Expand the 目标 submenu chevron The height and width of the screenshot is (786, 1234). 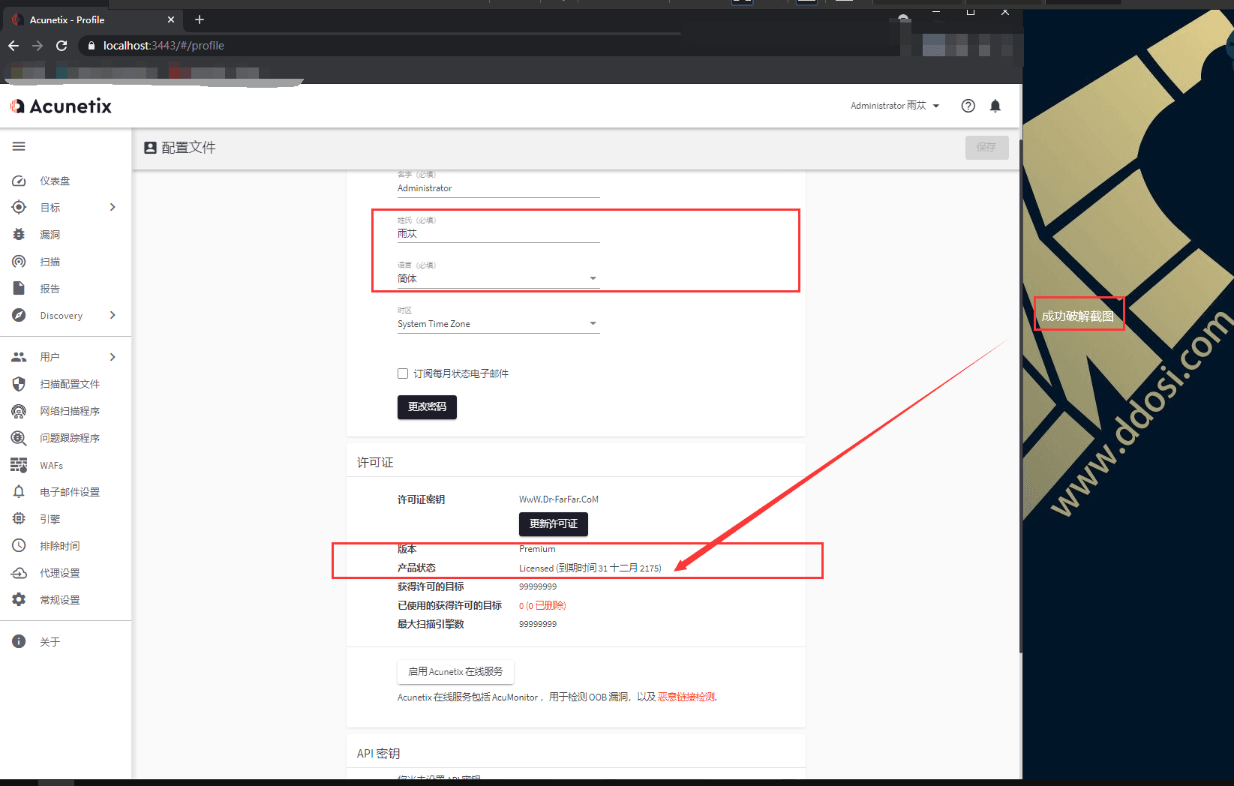point(113,207)
